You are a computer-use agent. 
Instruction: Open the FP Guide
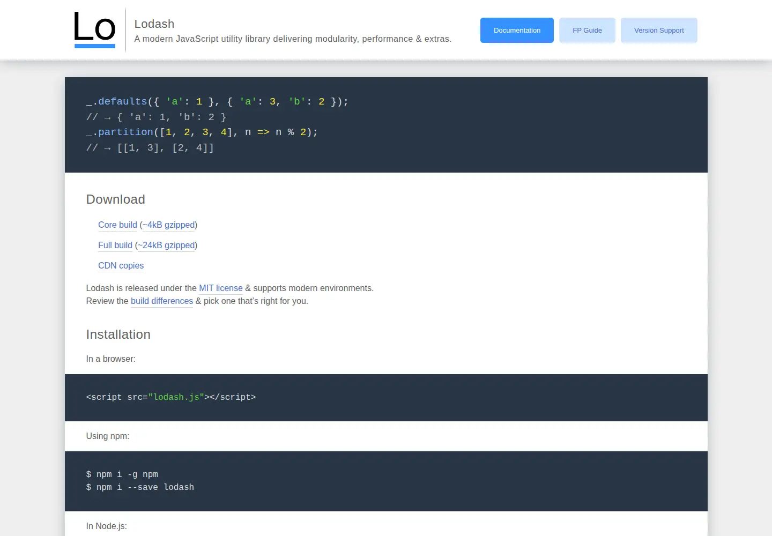click(x=587, y=30)
